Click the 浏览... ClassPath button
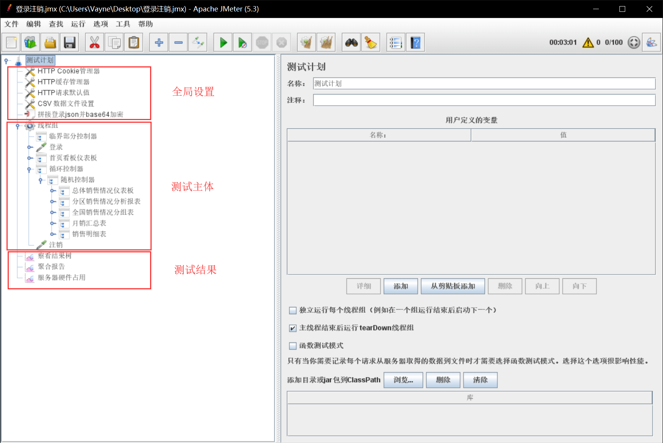This screenshot has width=663, height=443. point(403,380)
